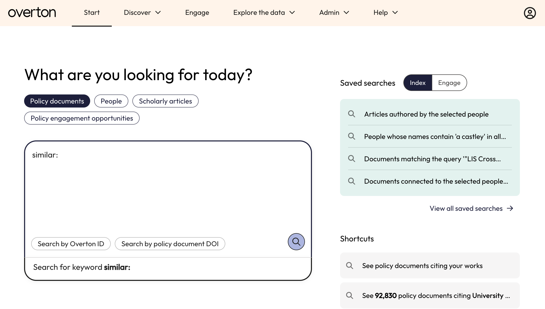Click Search by policy document DOI
Viewport: 545px width, 309px height.
point(170,244)
